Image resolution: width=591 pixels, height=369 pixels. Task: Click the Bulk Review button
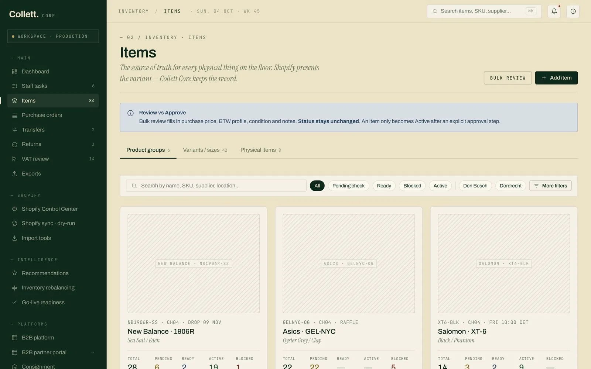pyautogui.click(x=508, y=78)
